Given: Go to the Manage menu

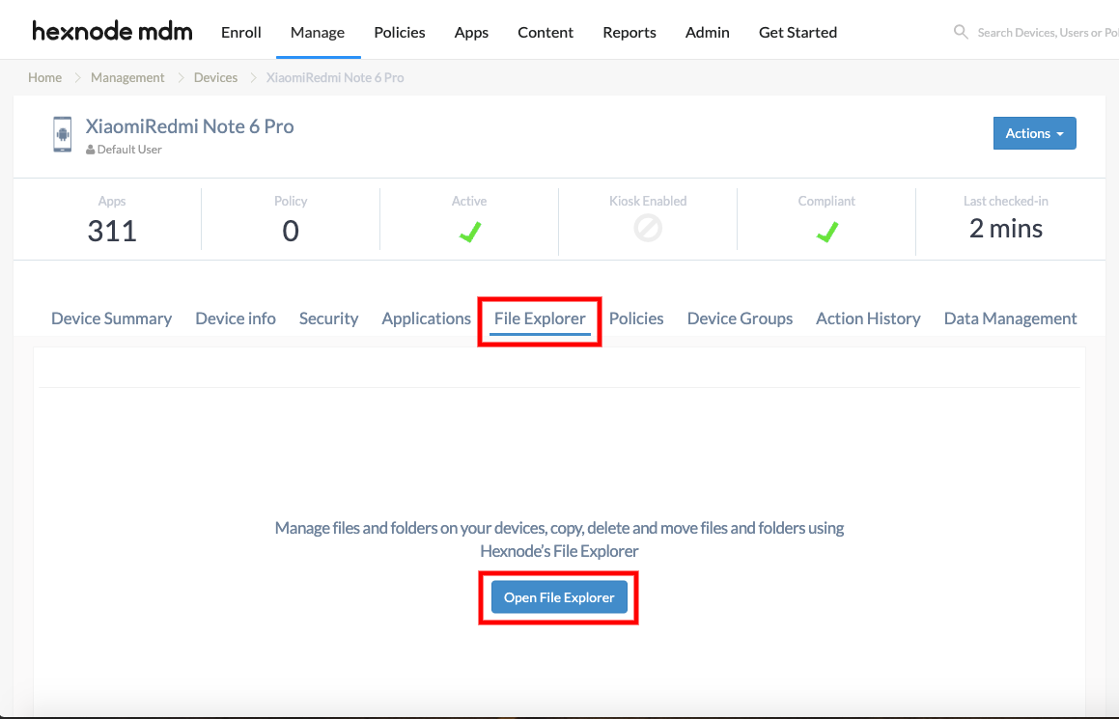Looking at the screenshot, I should [x=318, y=32].
